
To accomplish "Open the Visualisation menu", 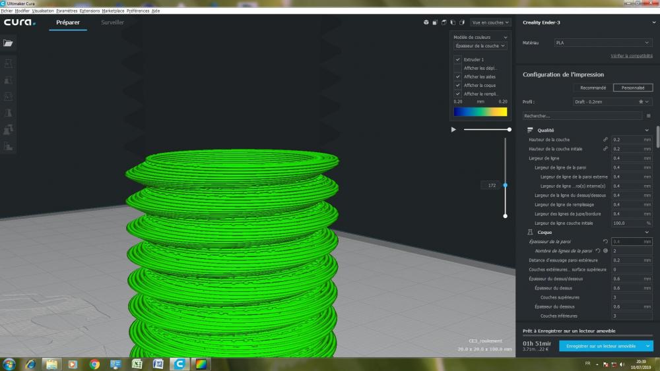I will (x=43, y=11).
